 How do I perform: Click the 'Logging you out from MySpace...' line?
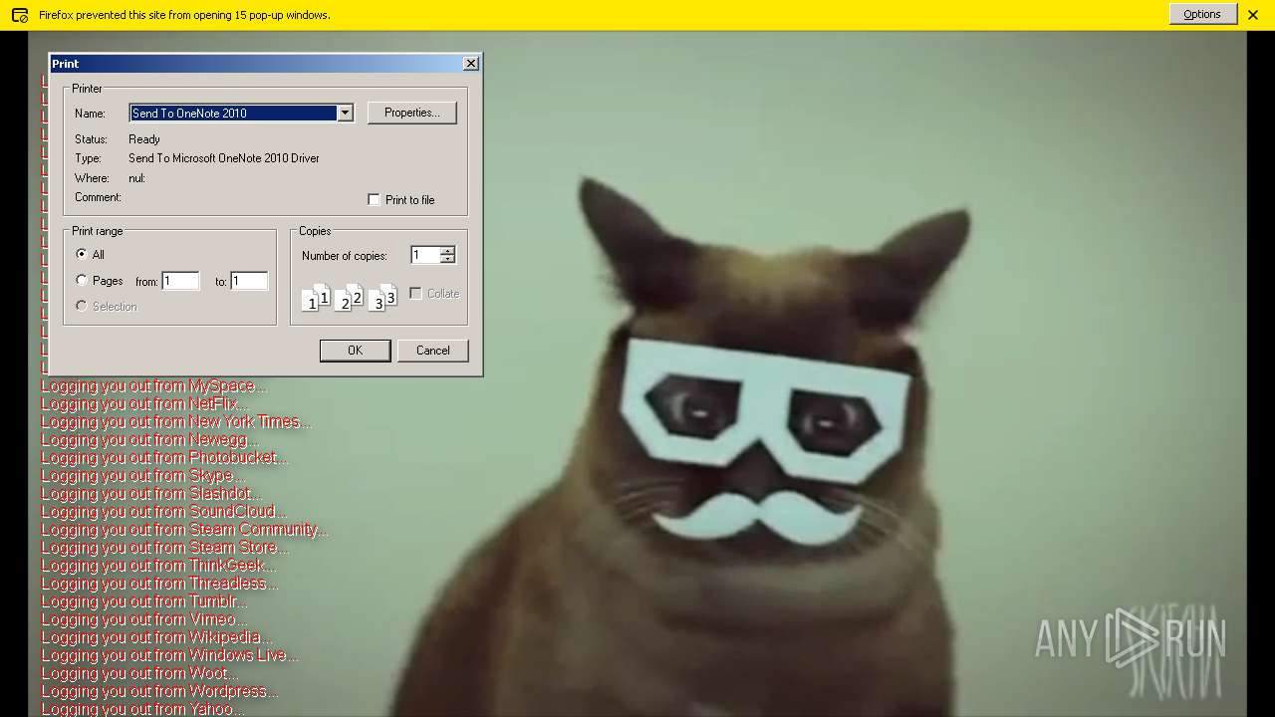pos(154,386)
